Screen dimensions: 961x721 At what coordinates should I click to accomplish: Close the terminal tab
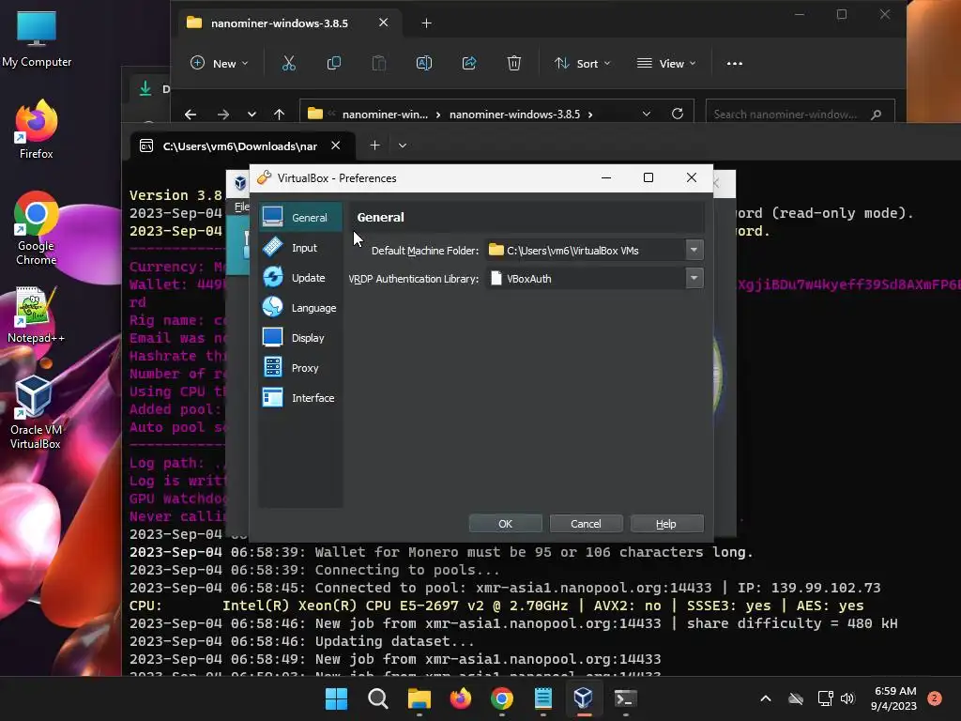coord(335,146)
